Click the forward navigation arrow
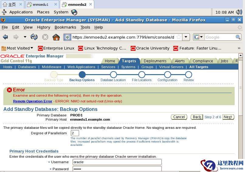Screen dimensions: 245x172 pyautogui.click(x=16, y=37)
